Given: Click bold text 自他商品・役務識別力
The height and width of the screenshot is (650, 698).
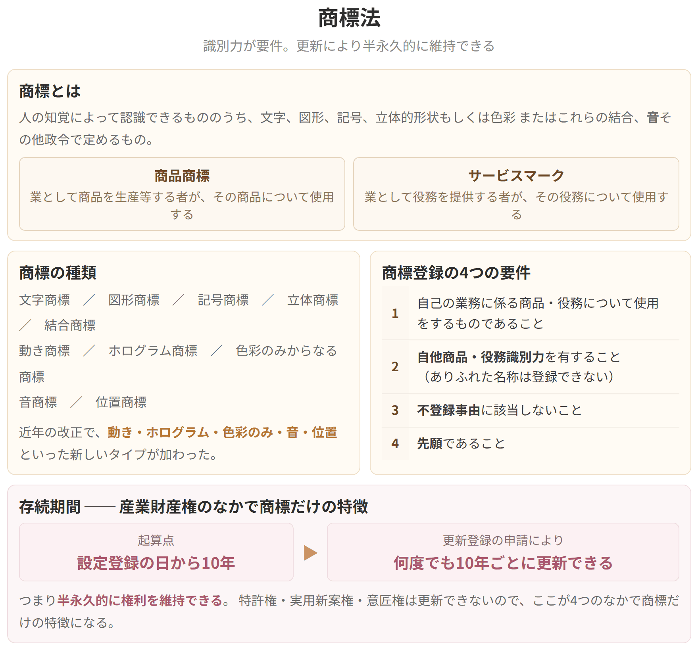Looking at the screenshot, I should coord(481,357).
